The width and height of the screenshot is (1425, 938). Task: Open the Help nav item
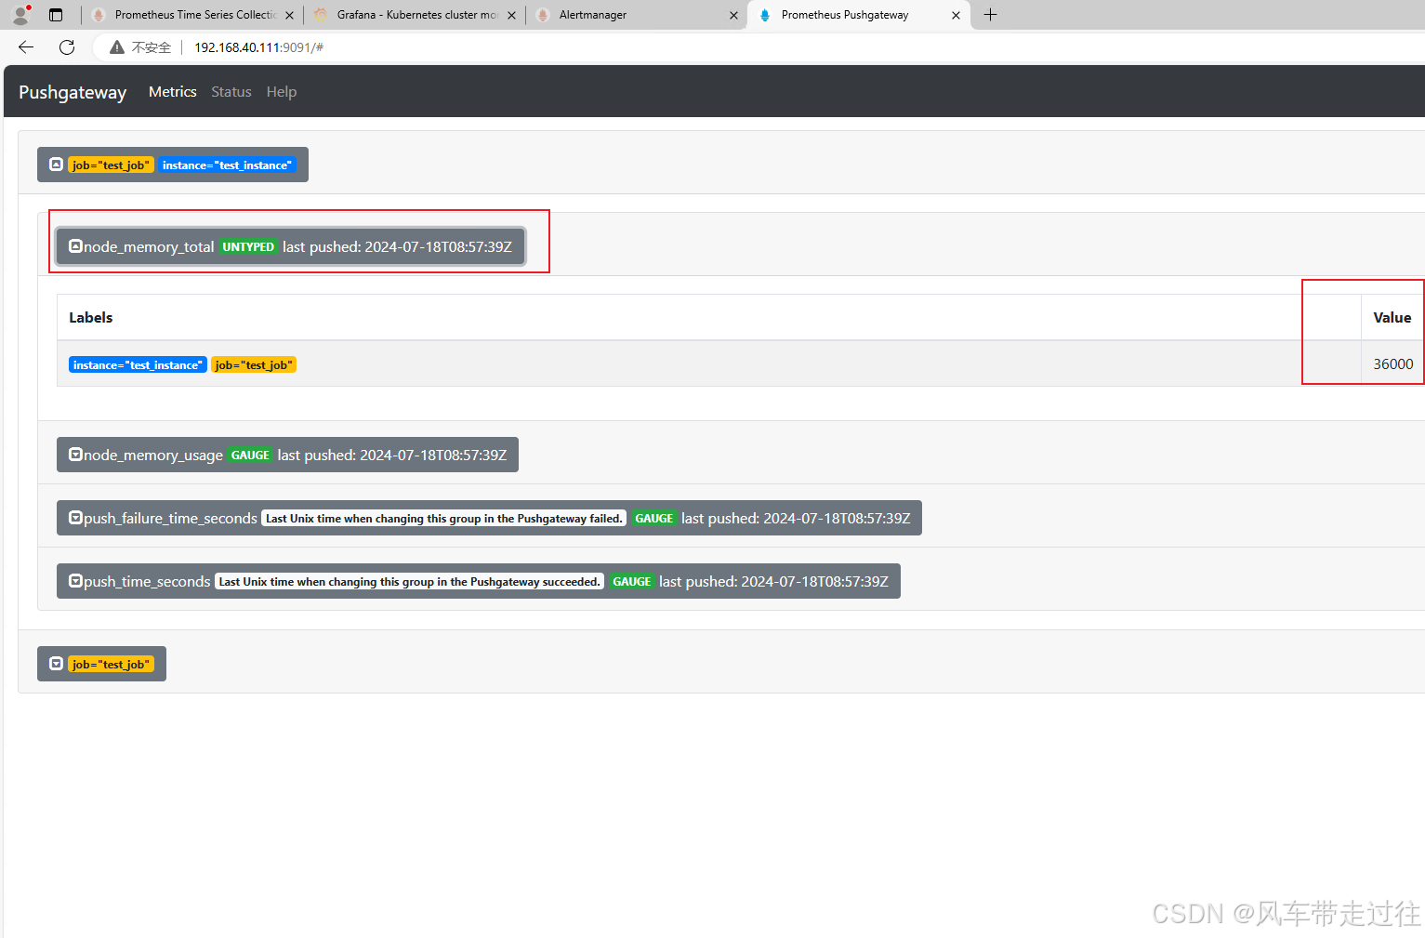point(282,91)
